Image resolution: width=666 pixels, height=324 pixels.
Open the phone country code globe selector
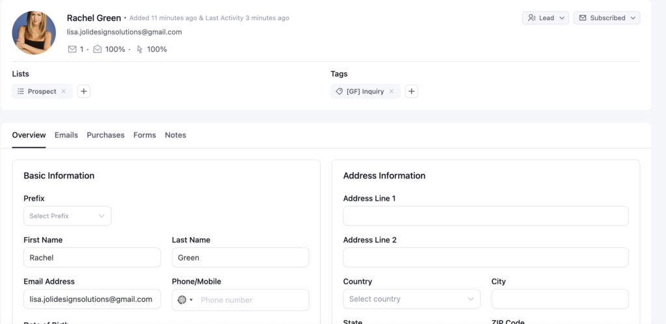[x=185, y=300]
